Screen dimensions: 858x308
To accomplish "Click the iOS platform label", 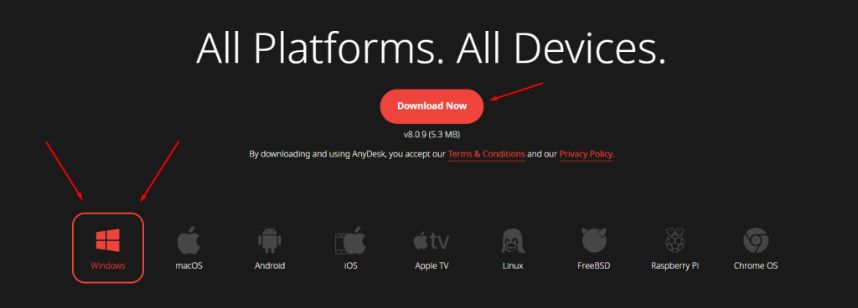I will [x=351, y=266].
